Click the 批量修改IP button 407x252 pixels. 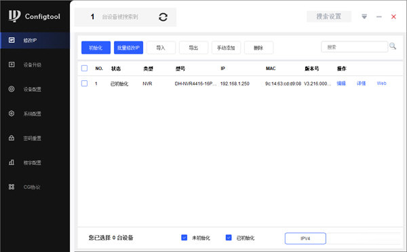pos(128,48)
